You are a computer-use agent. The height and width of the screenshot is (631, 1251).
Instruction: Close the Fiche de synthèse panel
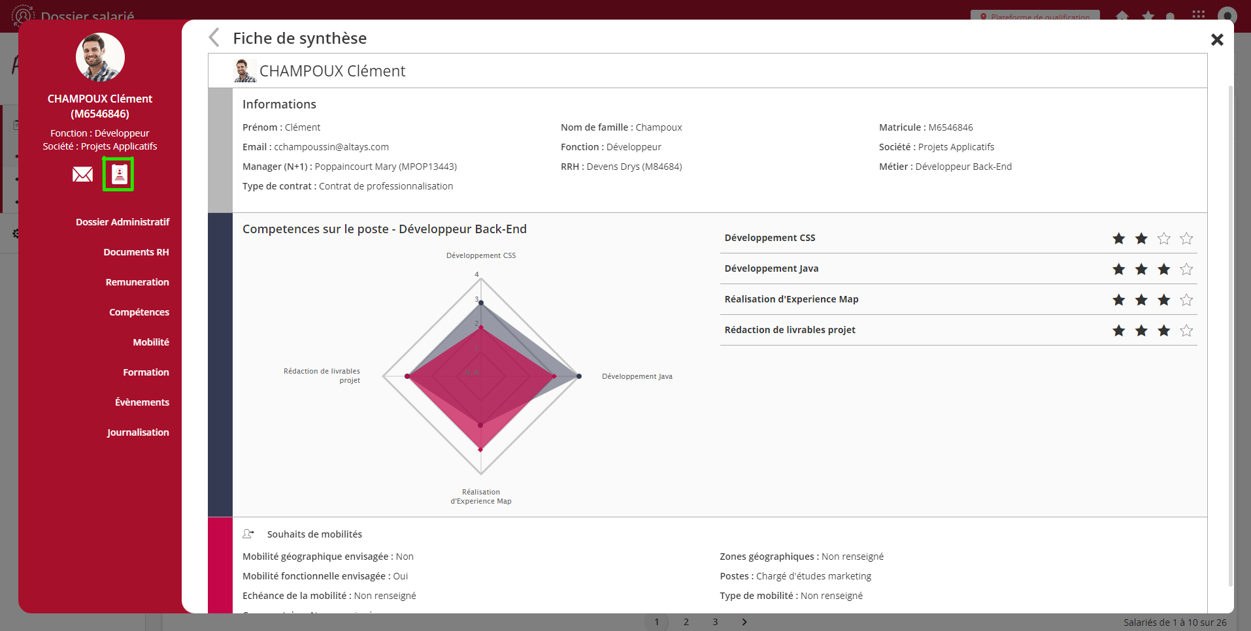1216,40
